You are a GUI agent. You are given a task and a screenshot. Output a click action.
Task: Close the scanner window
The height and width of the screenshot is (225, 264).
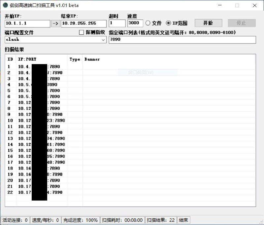(254, 5)
